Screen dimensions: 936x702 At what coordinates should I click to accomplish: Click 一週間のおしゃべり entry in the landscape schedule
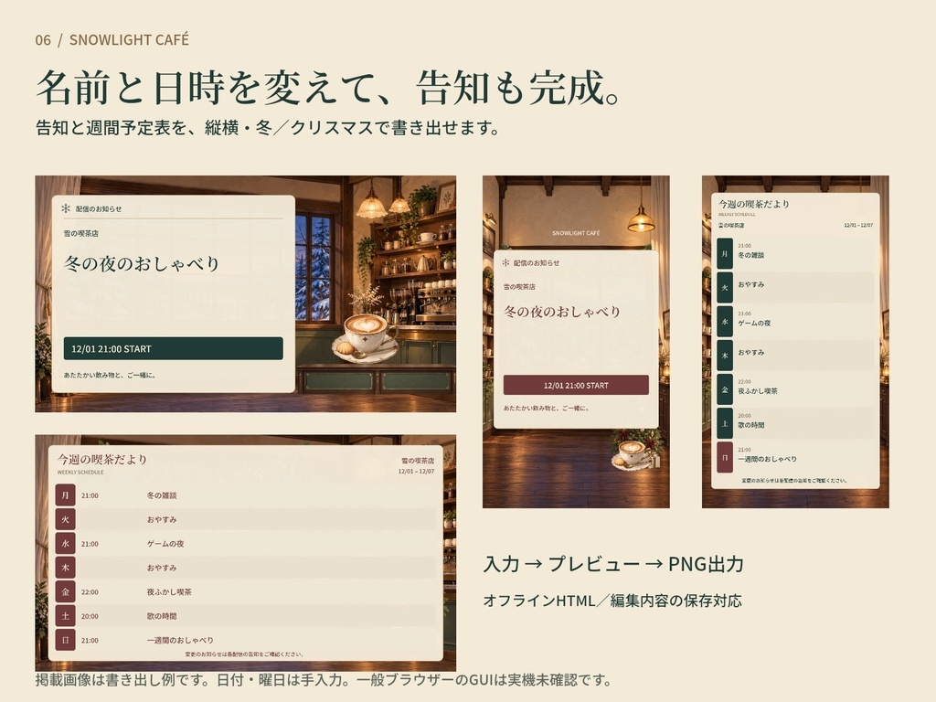point(180,641)
